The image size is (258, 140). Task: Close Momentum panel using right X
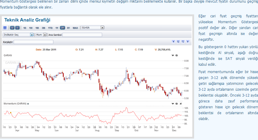[181, 104]
